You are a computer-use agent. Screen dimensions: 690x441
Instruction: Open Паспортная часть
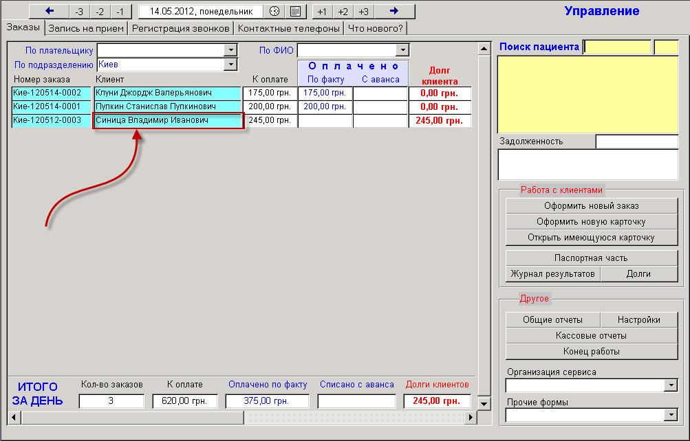click(592, 258)
